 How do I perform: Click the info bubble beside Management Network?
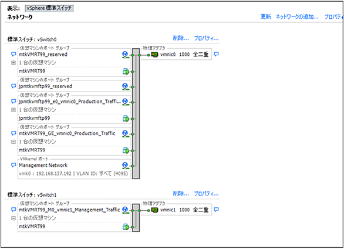pos(14,165)
